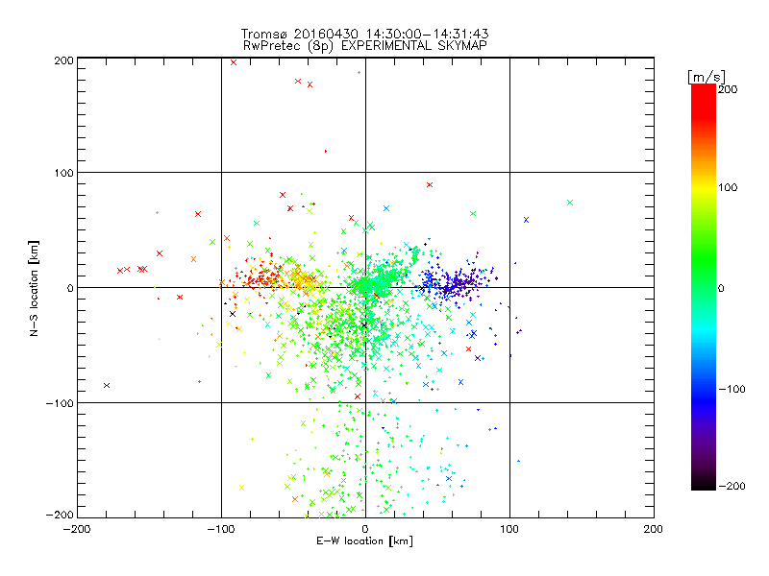Click the red X marker at the plot's top edge
The image size is (769, 576).
pyautogui.click(x=234, y=62)
